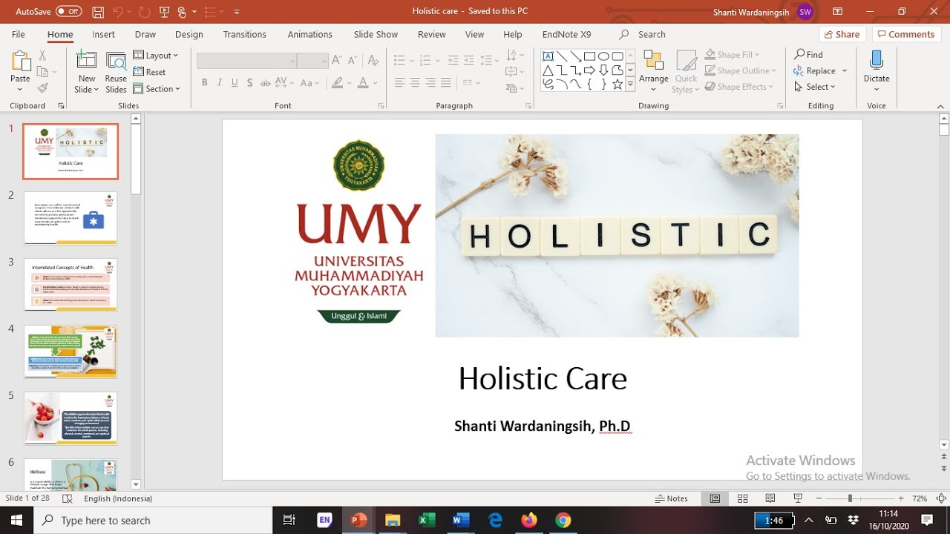Start slideshow from beginning icon
Screen dimensions: 950x534
pyautogui.click(x=163, y=12)
